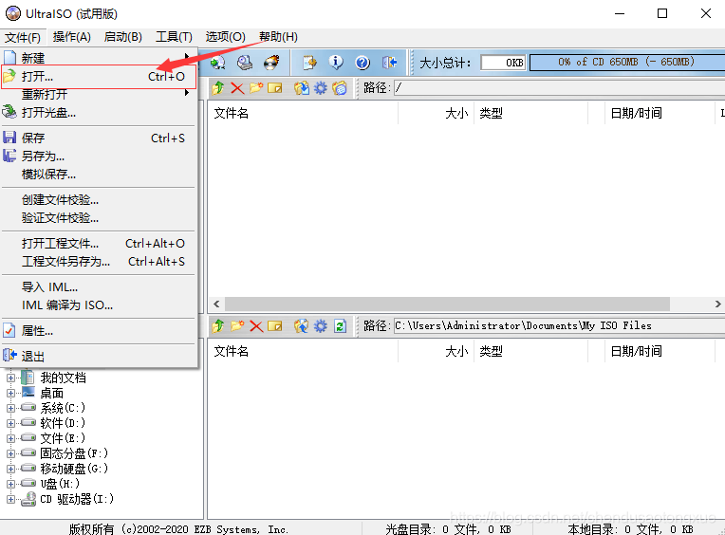Expand the CD 驱动器(I:) node
Screen dimensions: 725x535
(x=10, y=499)
